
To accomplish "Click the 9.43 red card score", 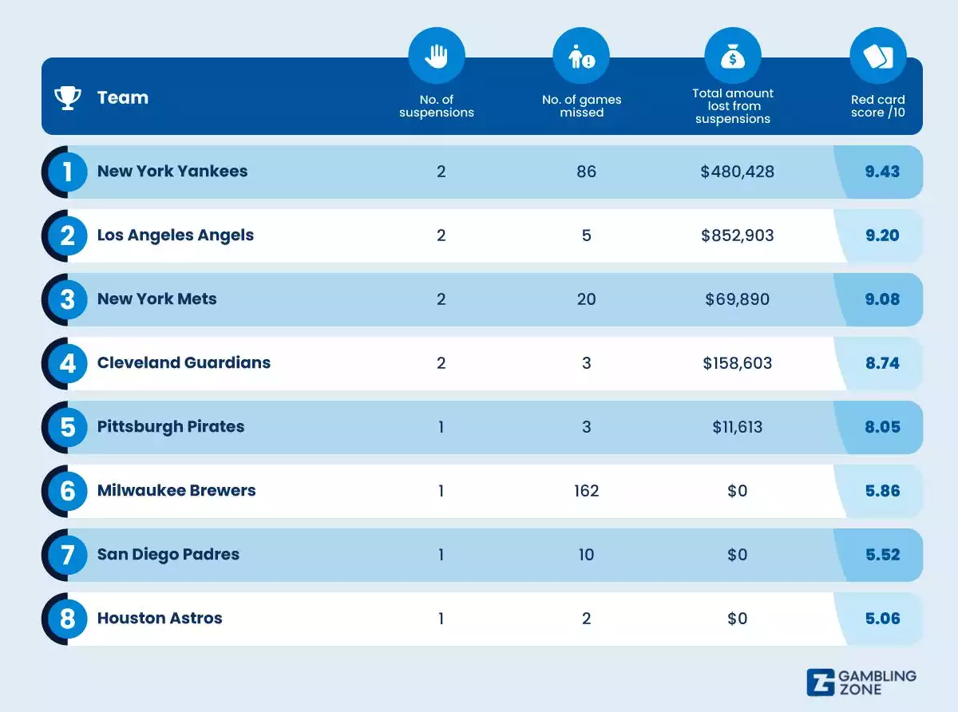I will (881, 172).
